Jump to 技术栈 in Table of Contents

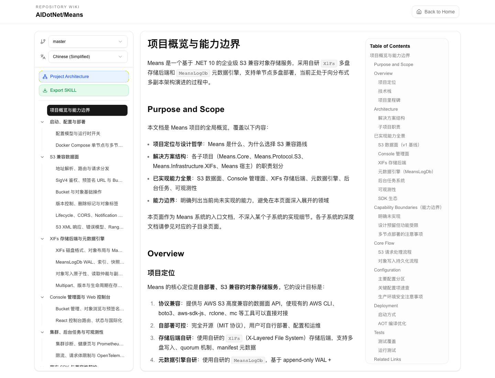(x=385, y=91)
